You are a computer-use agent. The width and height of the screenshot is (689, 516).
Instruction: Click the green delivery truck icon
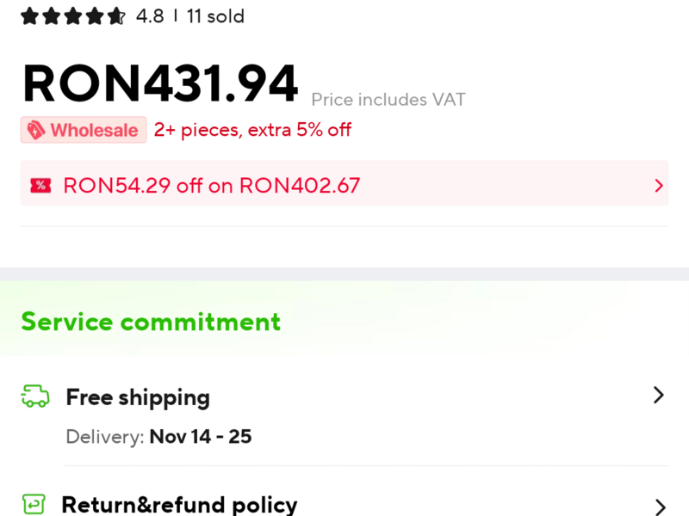35,396
